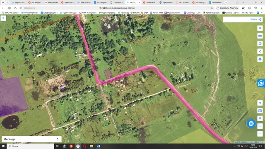Click the Войти login button

[x=256, y=19]
